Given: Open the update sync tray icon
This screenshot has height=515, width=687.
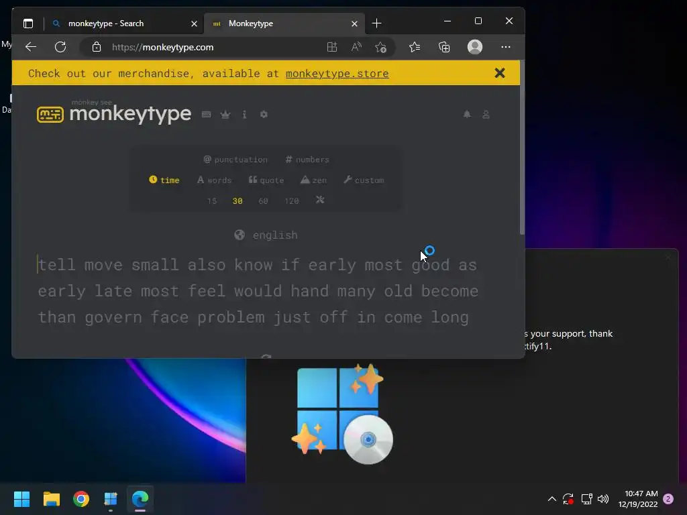Looking at the screenshot, I should pyautogui.click(x=568, y=499).
